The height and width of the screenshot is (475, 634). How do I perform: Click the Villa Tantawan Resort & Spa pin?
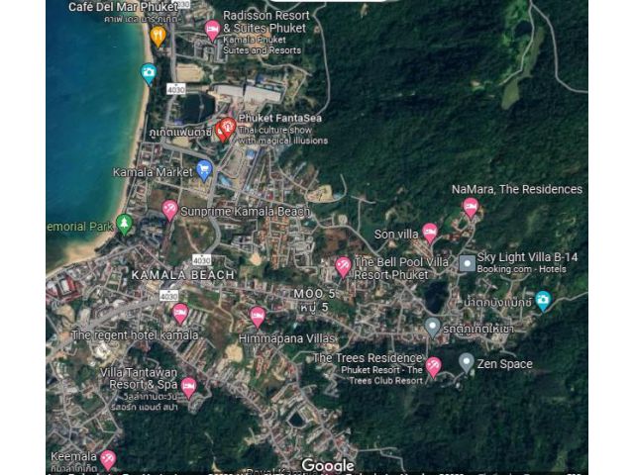coord(188,388)
